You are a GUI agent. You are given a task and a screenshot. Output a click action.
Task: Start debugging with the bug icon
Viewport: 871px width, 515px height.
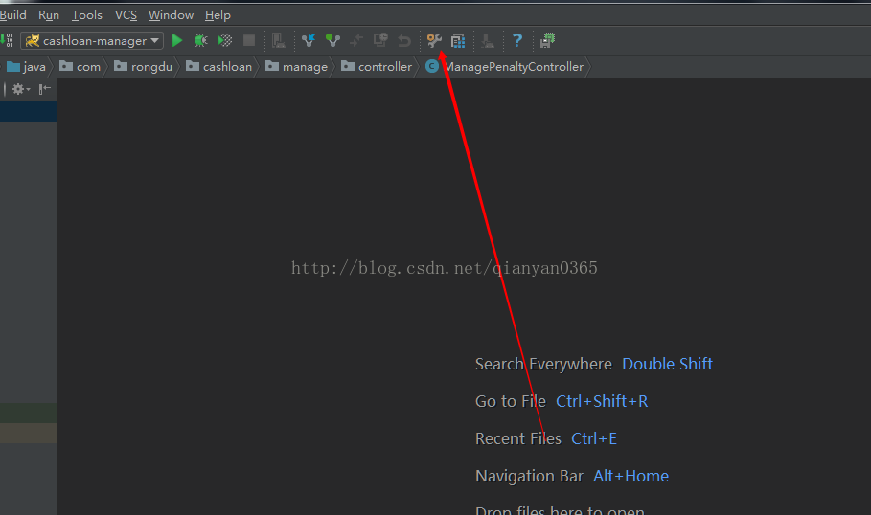(x=200, y=40)
